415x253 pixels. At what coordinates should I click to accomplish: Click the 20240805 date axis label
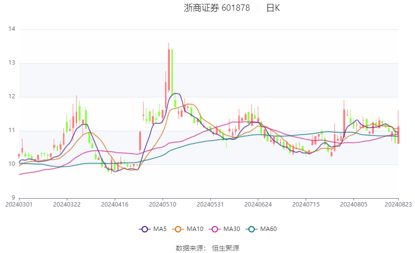[x=353, y=205]
